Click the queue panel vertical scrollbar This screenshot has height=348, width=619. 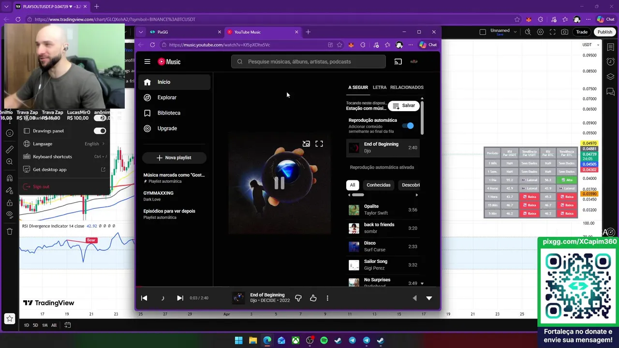coord(422,117)
